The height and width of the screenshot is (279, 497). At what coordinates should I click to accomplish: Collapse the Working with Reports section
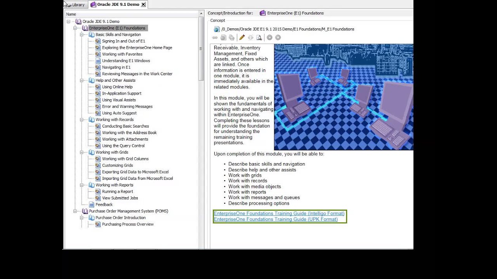(x=82, y=185)
